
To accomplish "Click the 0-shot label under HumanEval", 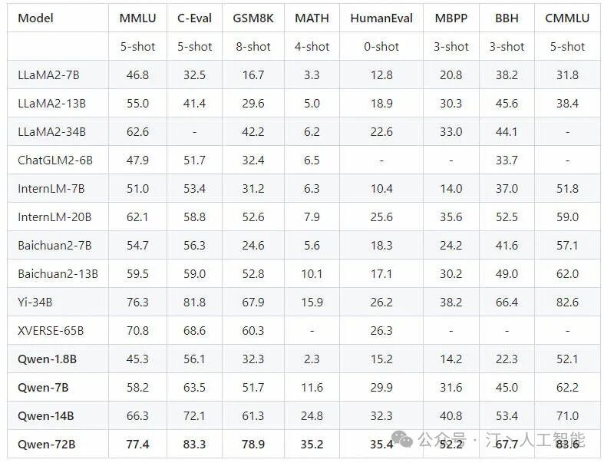I will [381, 46].
